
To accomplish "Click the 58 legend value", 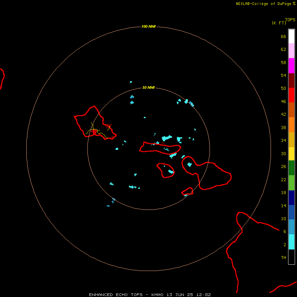I will (x=283, y=62).
